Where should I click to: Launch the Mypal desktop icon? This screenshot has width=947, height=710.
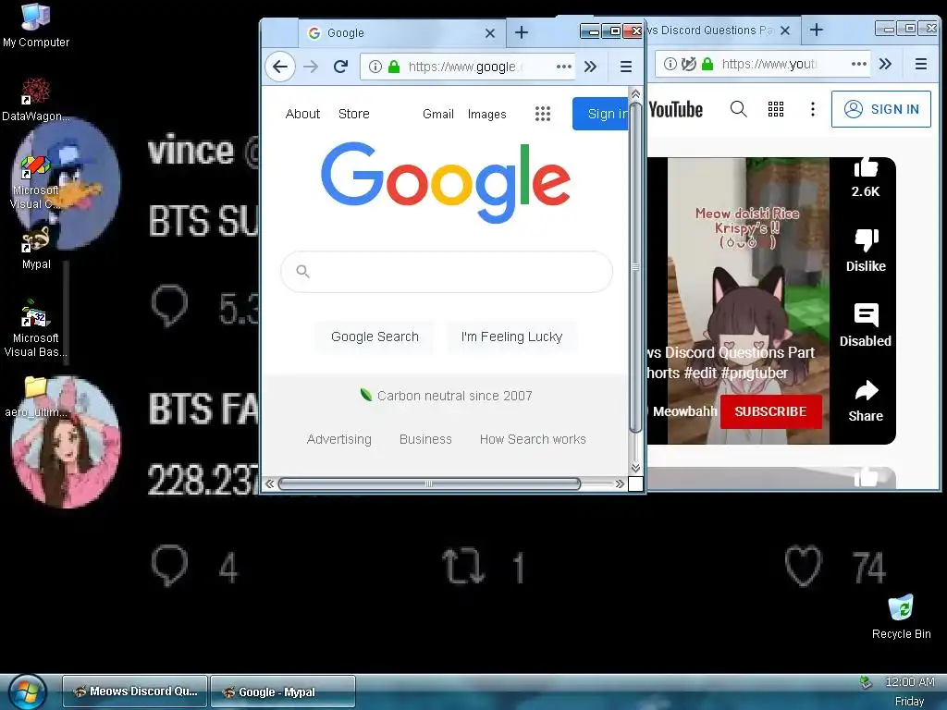[x=36, y=248]
